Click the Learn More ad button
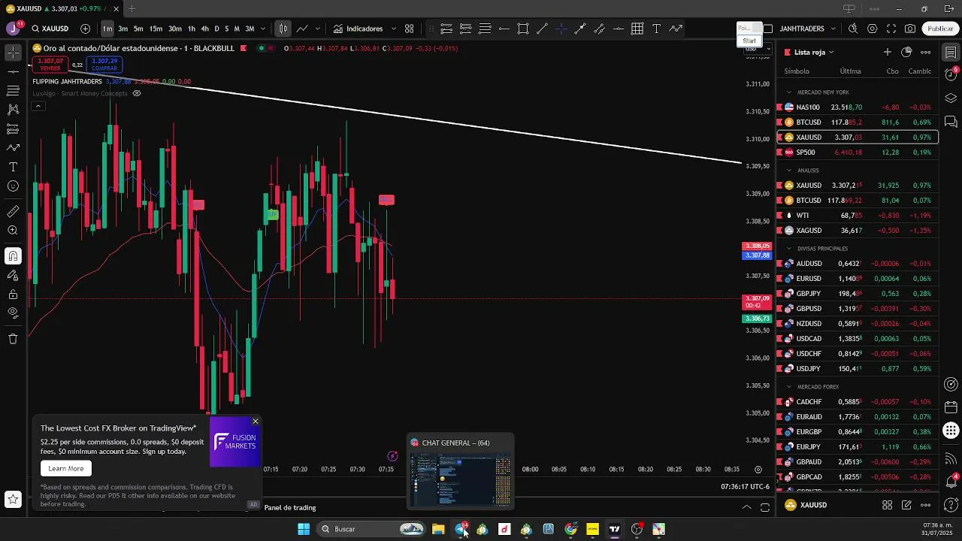 (x=66, y=468)
